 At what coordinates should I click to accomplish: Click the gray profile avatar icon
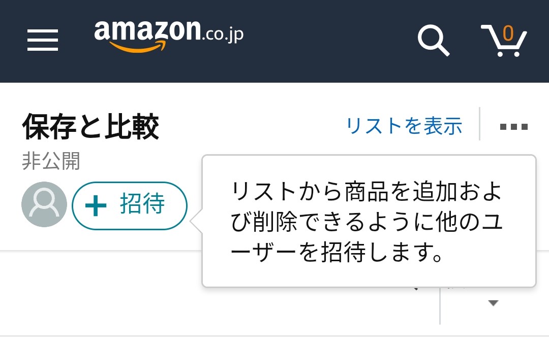click(x=44, y=204)
